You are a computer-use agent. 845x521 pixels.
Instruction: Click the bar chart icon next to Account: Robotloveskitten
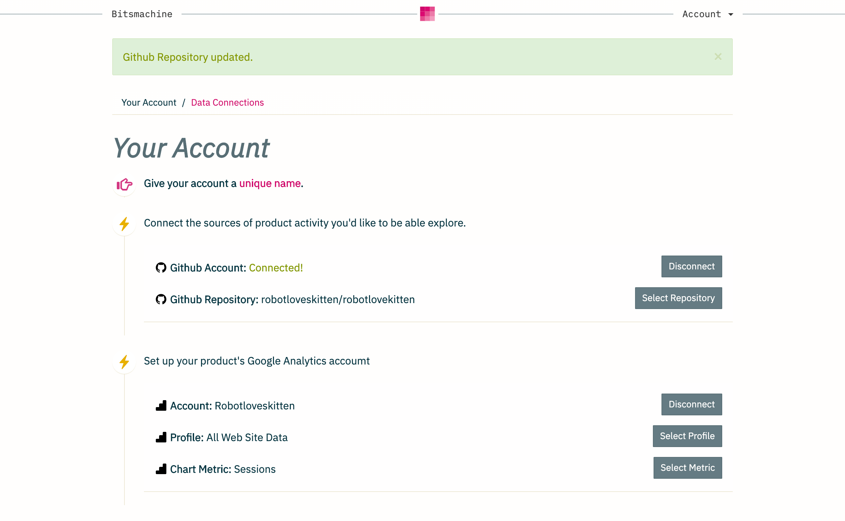coord(161,405)
